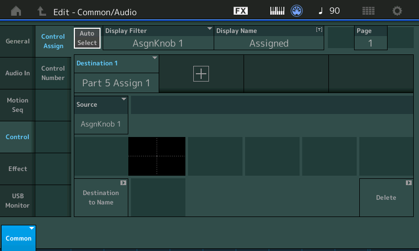
Task: Add a new destination with plus icon
Action: [x=201, y=74]
